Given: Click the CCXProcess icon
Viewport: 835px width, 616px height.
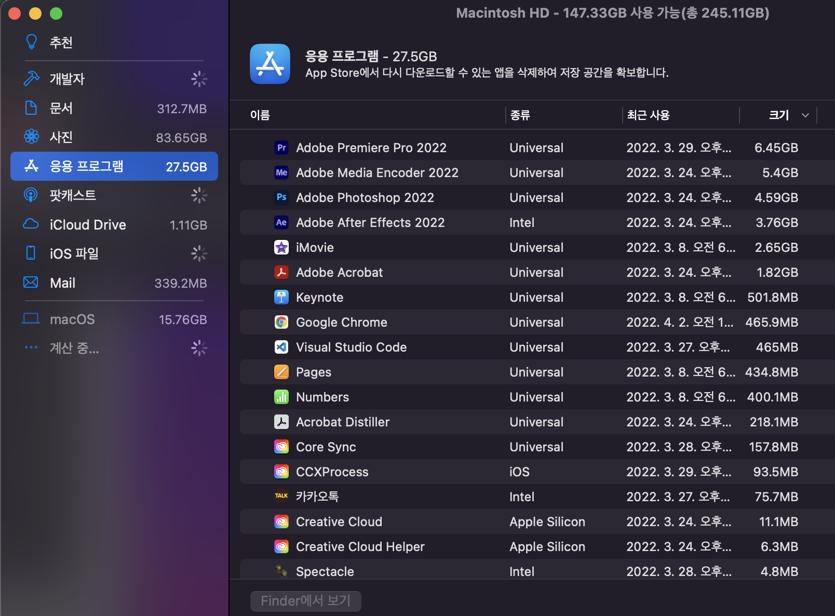Looking at the screenshot, I should tap(281, 472).
